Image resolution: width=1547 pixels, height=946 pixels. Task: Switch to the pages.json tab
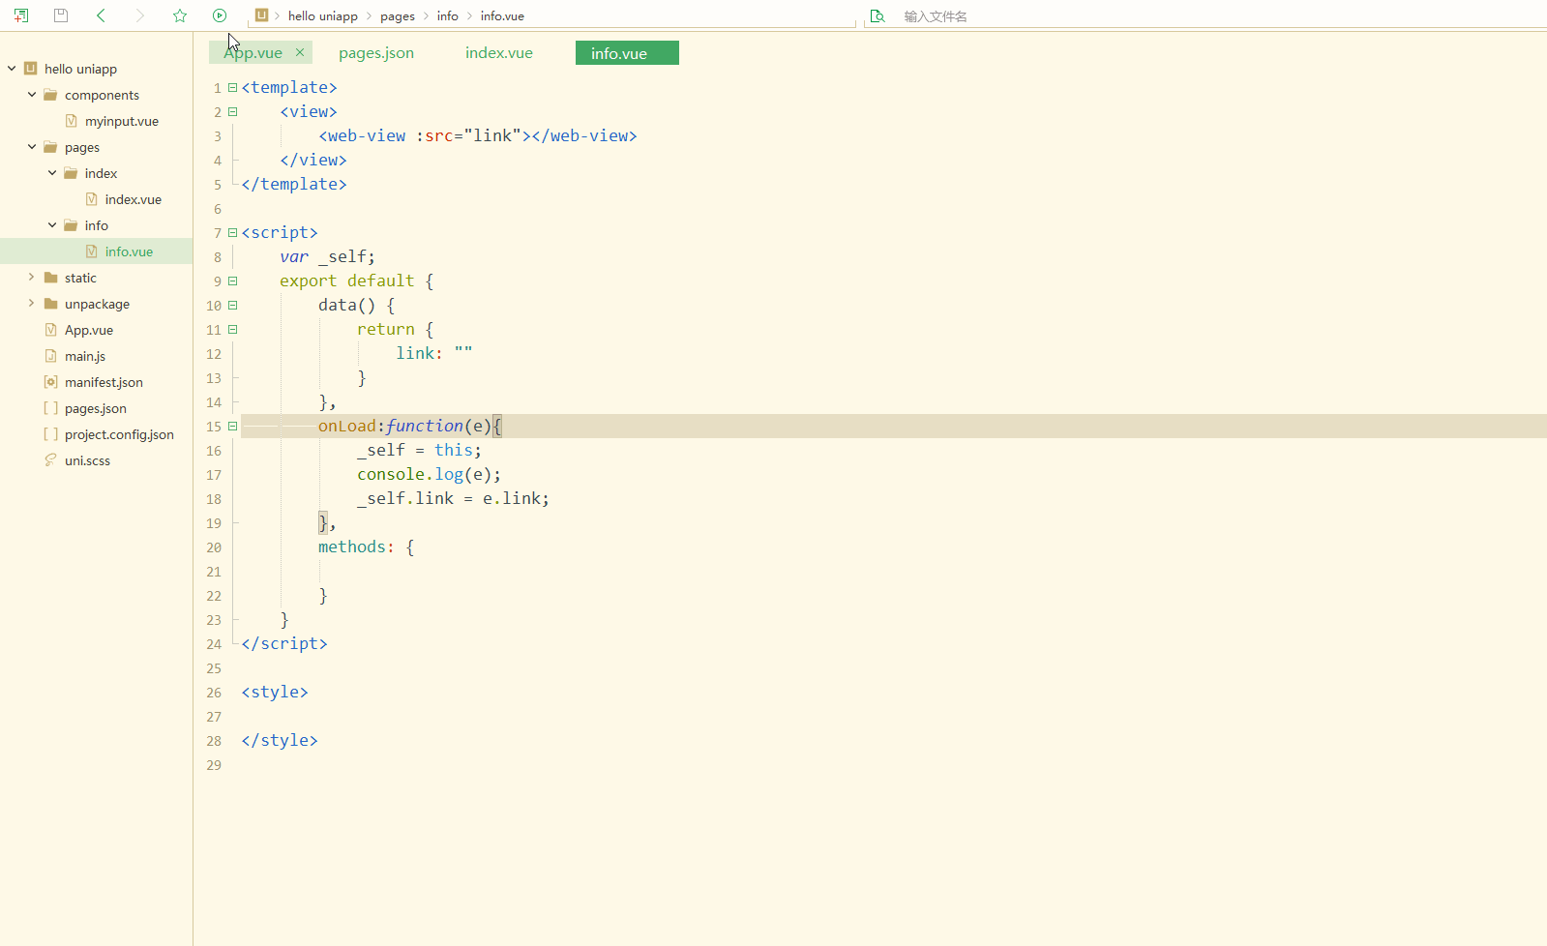point(376,53)
